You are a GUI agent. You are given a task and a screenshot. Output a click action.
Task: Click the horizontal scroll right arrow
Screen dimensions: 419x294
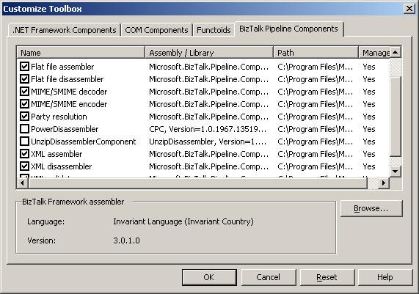(384, 183)
